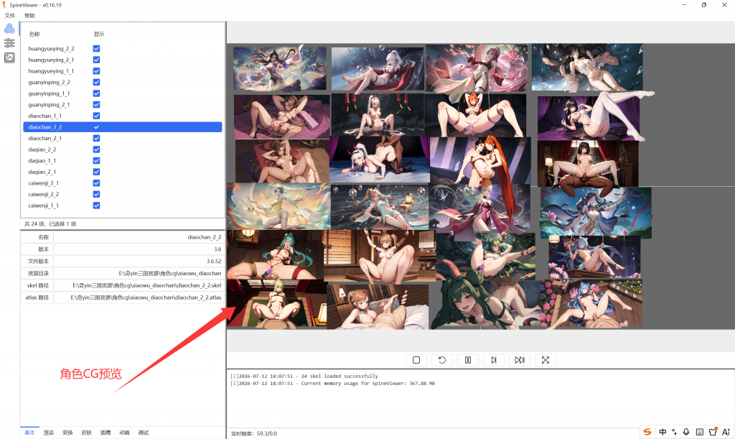Toggle visibility of daqiao_1_1

[96, 160]
